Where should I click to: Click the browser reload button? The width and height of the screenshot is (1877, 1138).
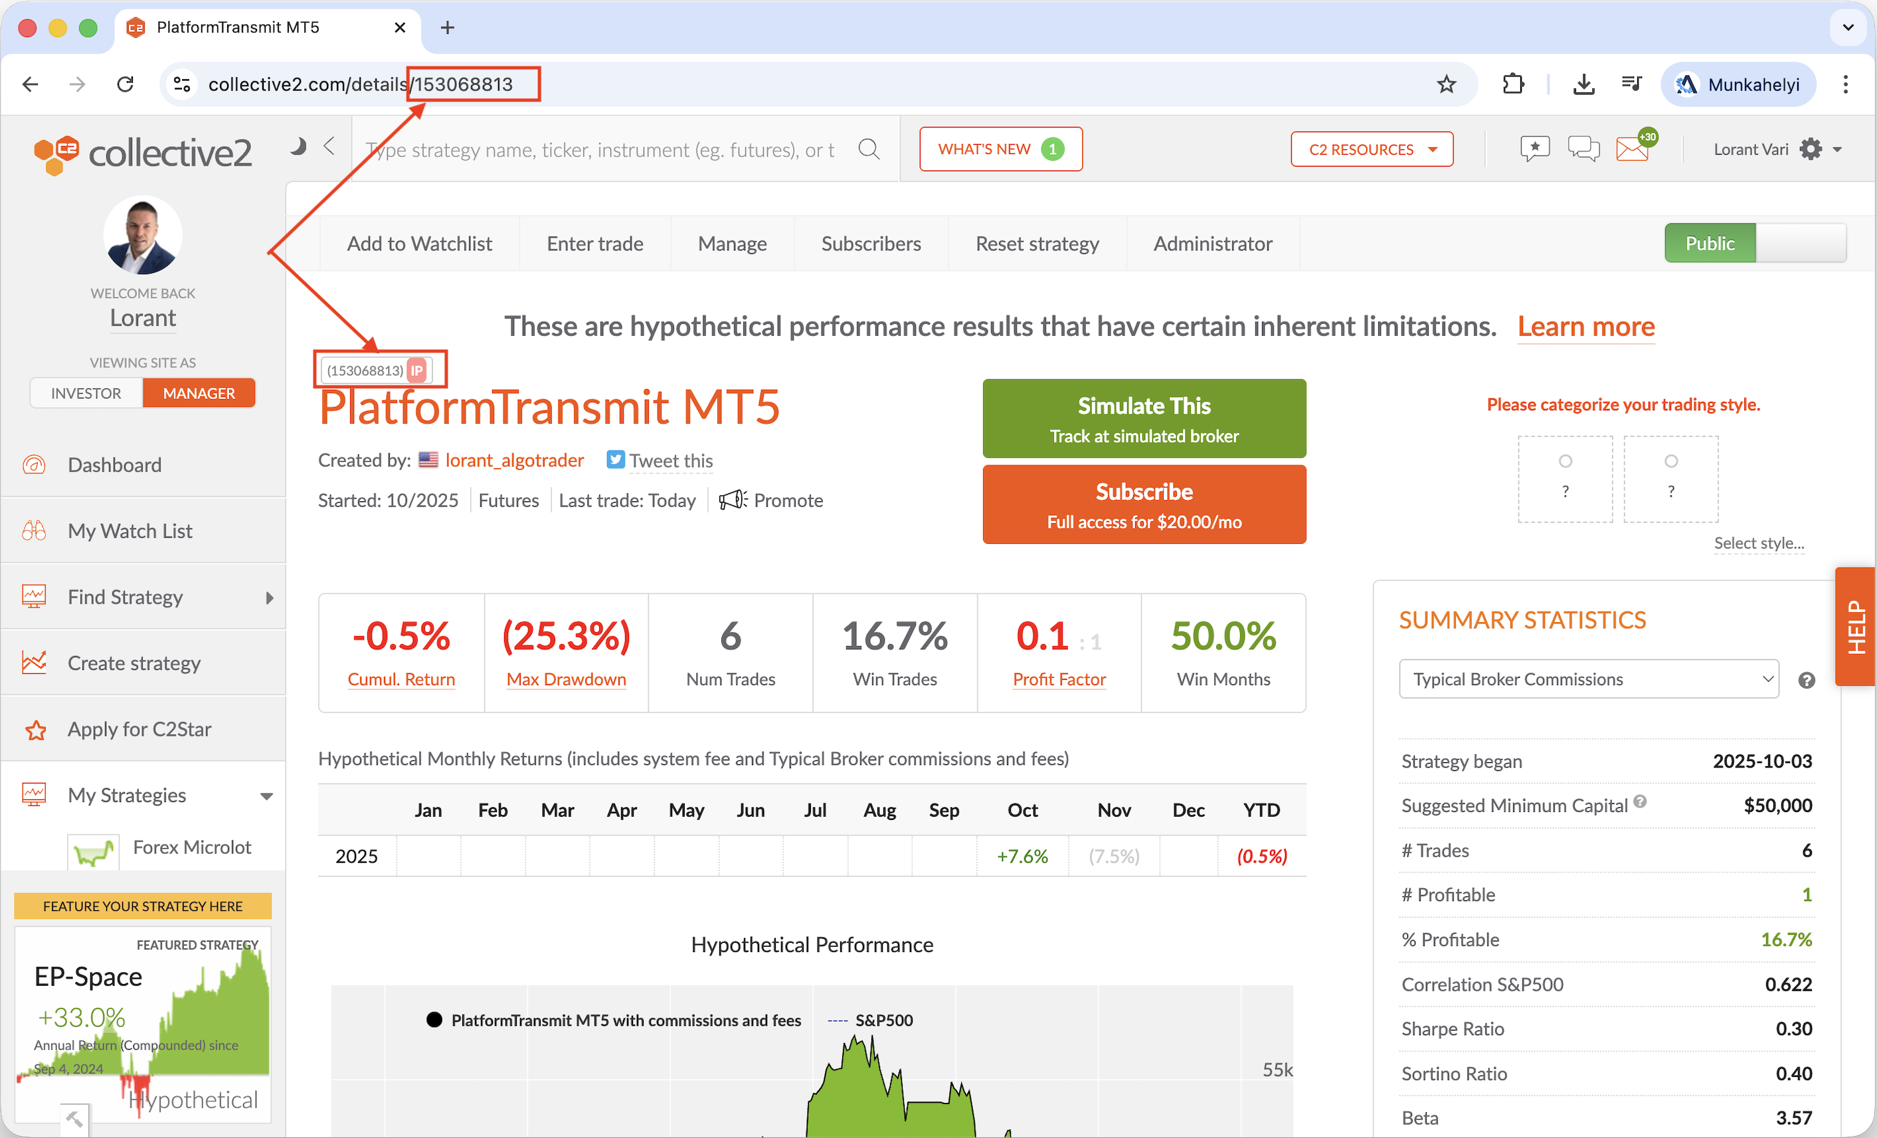(126, 84)
